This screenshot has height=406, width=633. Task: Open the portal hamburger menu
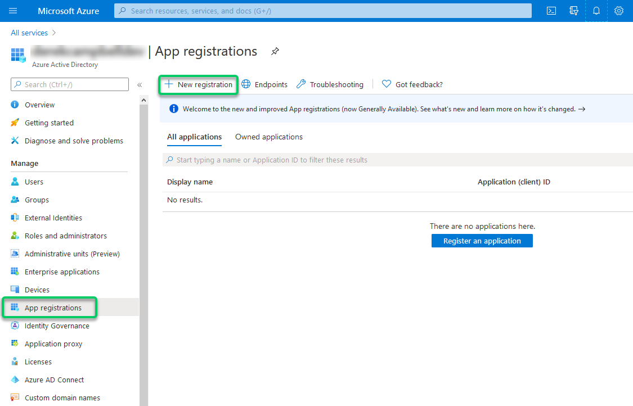(x=12, y=11)
